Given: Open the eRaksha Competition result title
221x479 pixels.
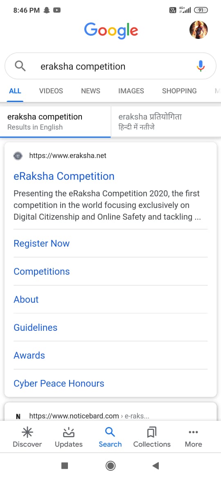Looking at the screenshot, I should 64,176.
